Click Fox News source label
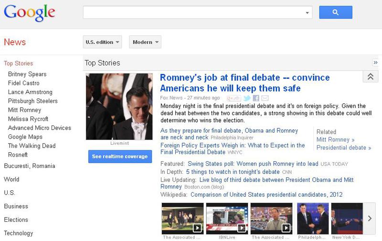 coord(171,98)
